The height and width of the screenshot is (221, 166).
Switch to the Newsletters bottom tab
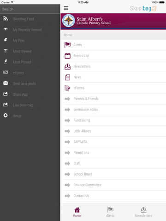pos(143,212)
